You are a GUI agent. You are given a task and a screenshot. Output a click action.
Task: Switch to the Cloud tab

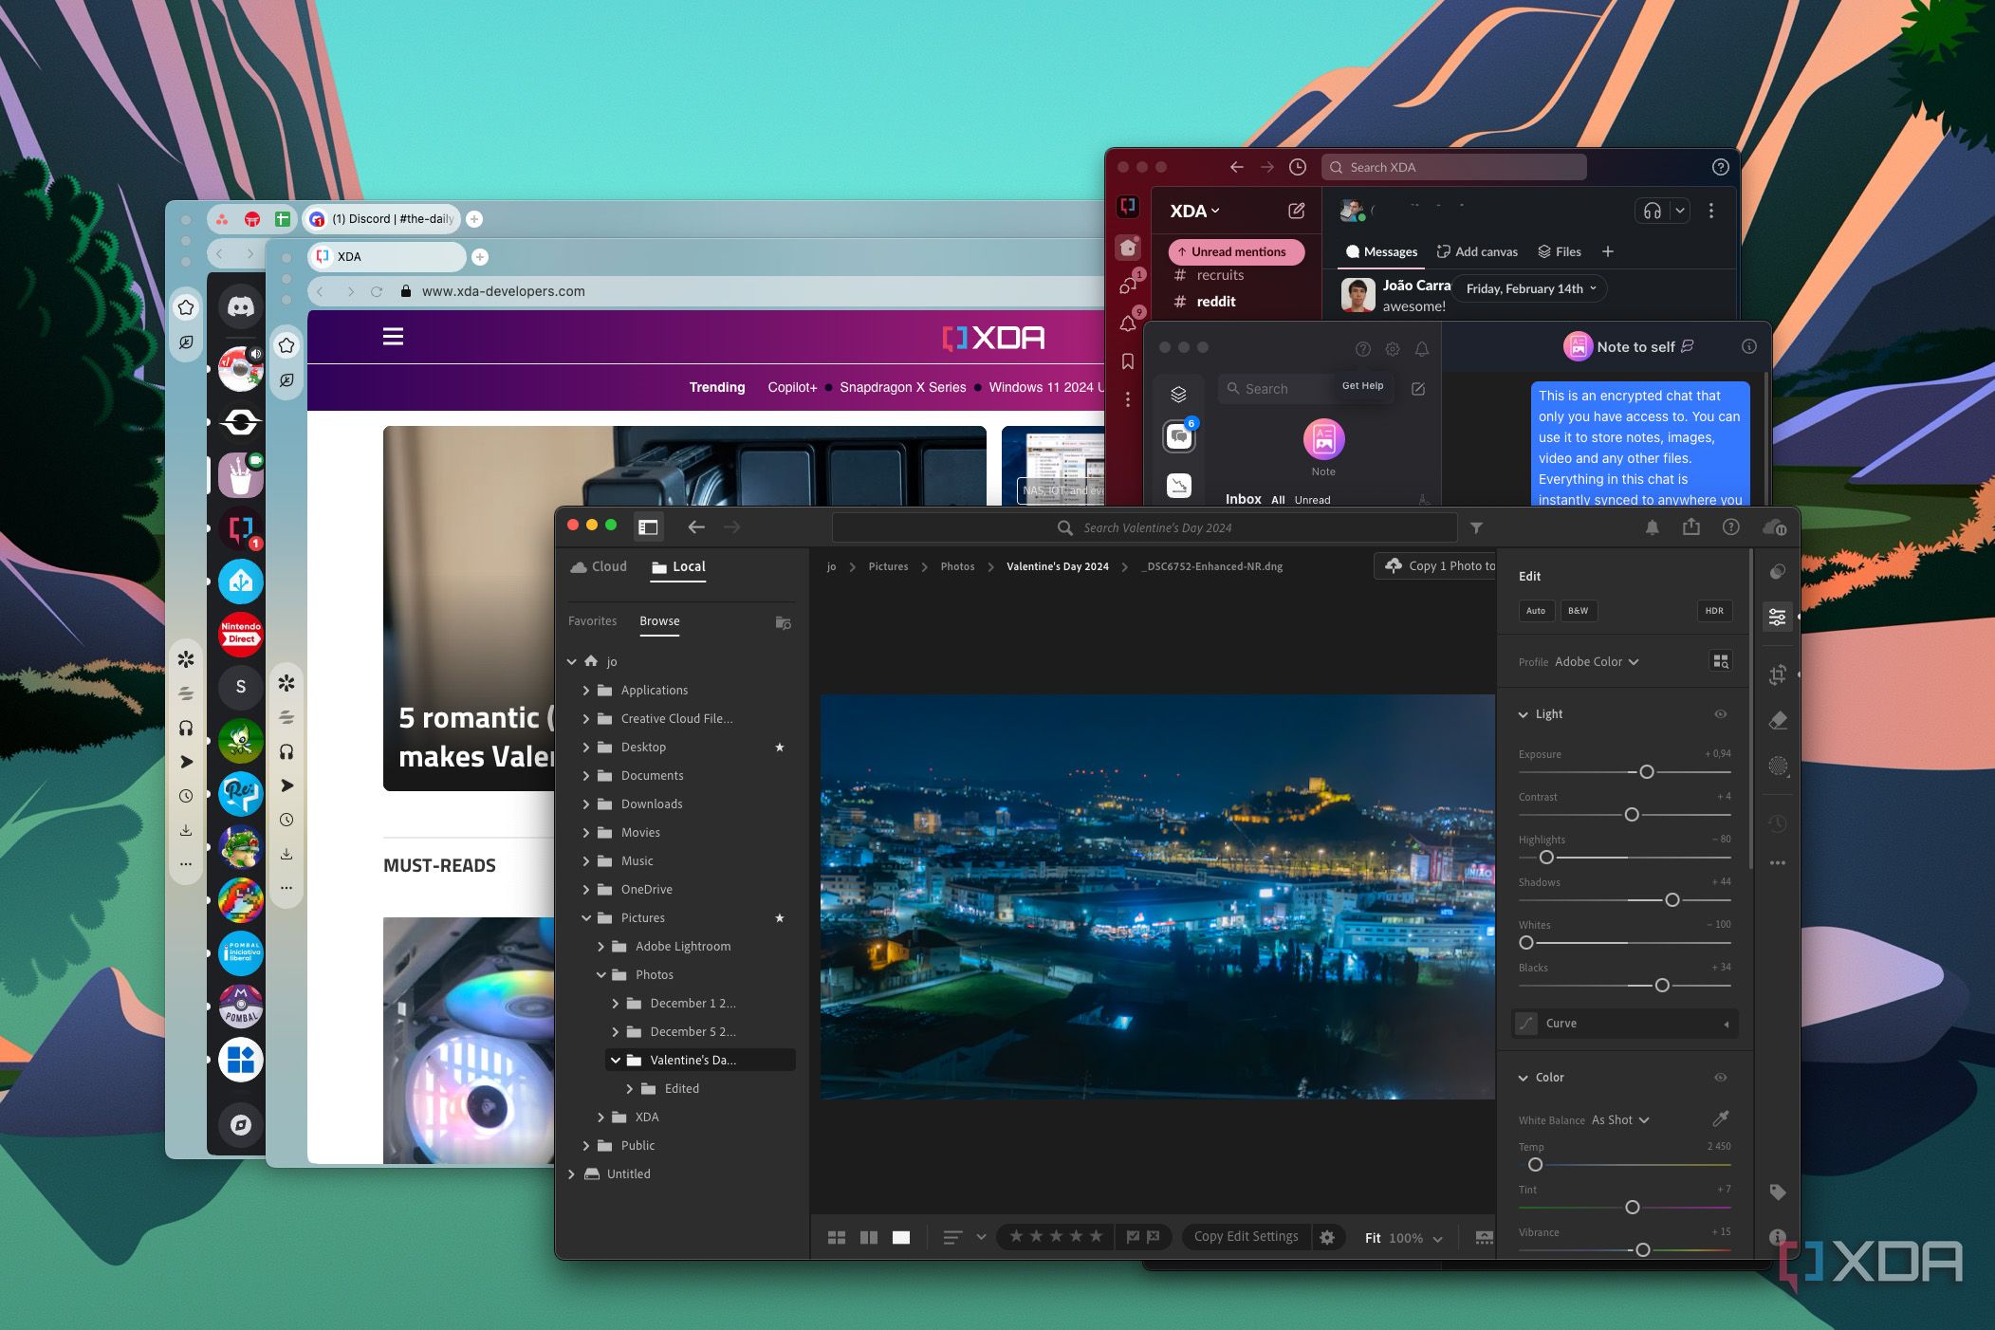tap(600, 566)
